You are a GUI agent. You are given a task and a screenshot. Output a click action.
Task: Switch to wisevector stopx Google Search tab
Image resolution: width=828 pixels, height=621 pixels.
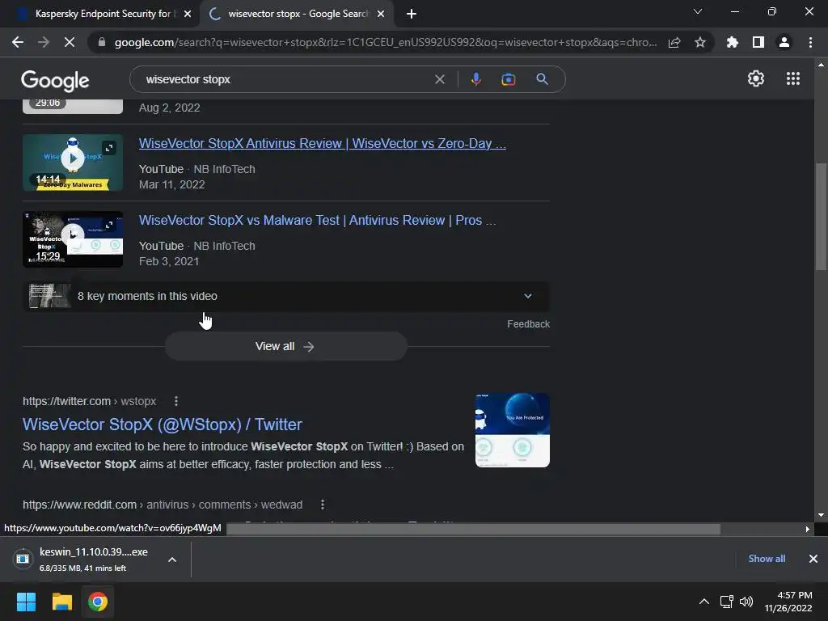[x=296, y=14]
